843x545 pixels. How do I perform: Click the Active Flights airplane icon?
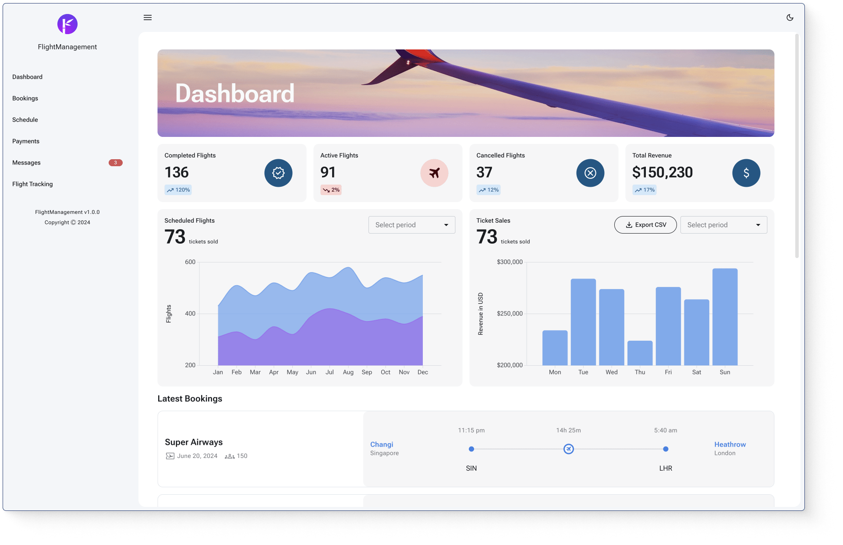[x=434, y=173]
